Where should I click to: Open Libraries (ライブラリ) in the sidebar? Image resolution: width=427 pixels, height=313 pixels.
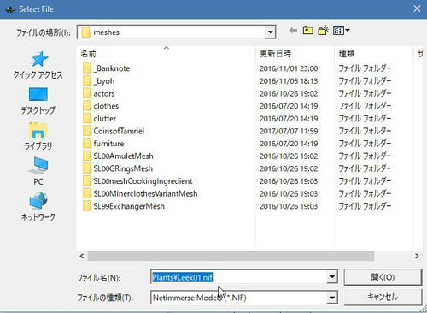(x=38, y=136)
